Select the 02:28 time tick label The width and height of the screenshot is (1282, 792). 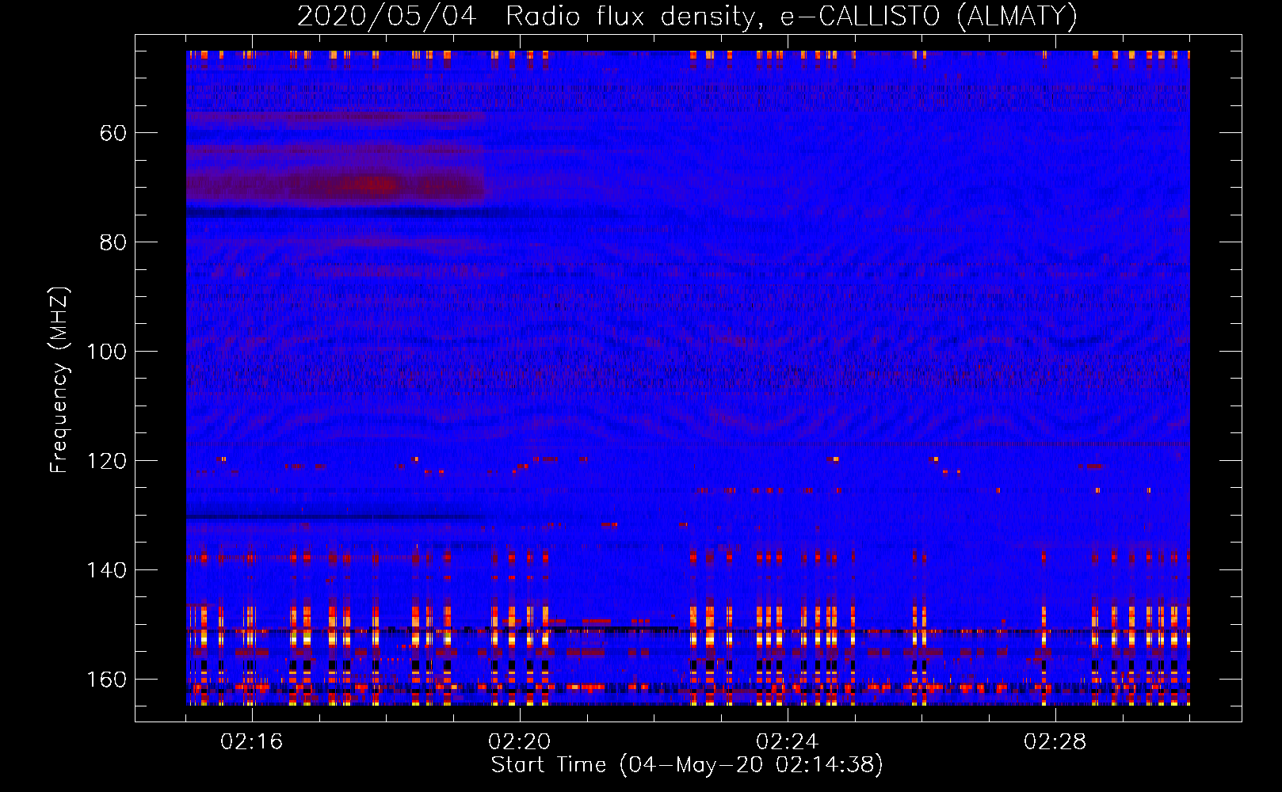1055,742
